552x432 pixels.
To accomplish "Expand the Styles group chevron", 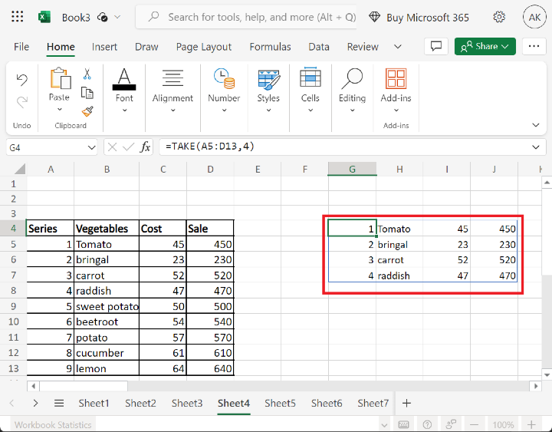I will pos(268,110).
